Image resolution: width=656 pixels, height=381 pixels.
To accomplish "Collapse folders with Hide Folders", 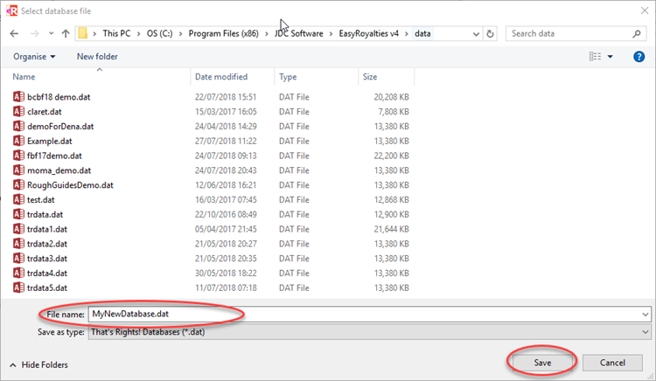I will pos(38,364).
